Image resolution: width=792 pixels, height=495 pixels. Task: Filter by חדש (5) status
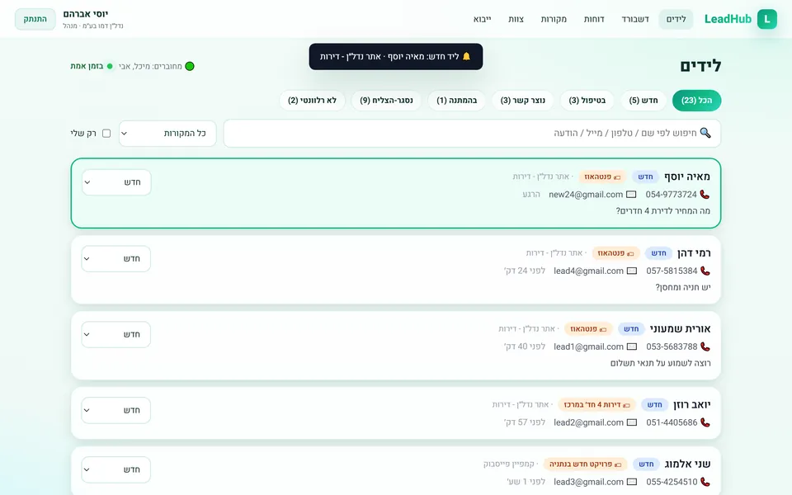click(643, 101)
